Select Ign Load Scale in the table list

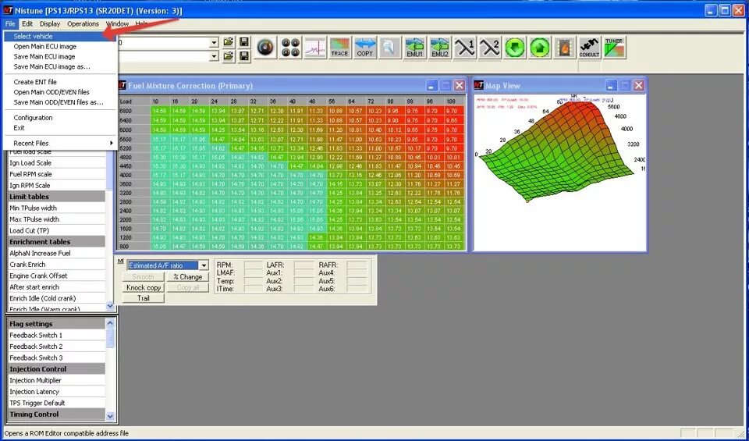pyautogui.click(x=56, y=163)
